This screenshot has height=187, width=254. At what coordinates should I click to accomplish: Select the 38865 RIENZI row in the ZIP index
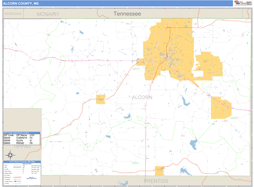21,143
